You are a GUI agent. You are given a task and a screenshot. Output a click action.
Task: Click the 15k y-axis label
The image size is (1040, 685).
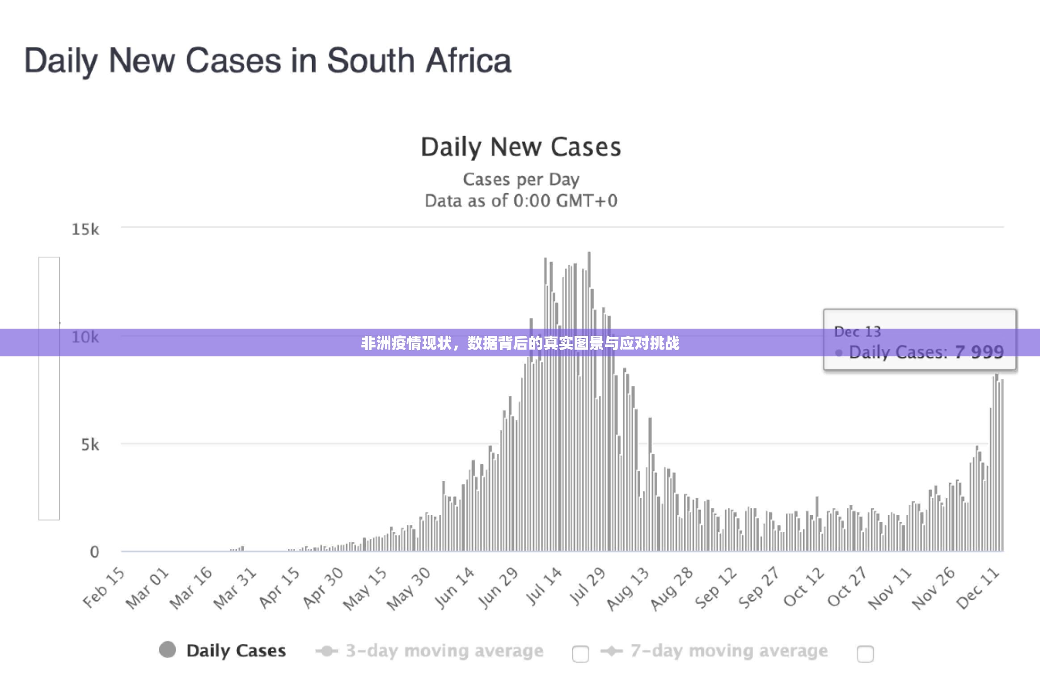click(x=85, y=229)
